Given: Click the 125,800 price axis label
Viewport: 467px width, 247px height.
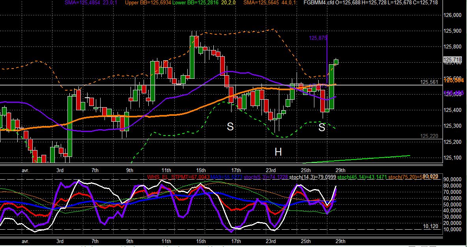Looking at the screenshot, I should click(452, 47).
